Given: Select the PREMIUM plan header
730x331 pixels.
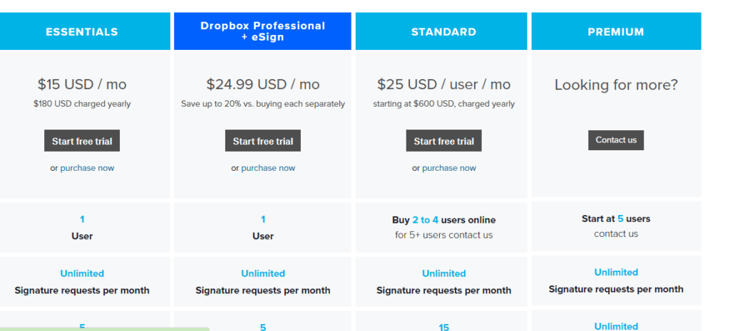Looking at the screenshot, I should pyautogui.click(x=616, y=31).
